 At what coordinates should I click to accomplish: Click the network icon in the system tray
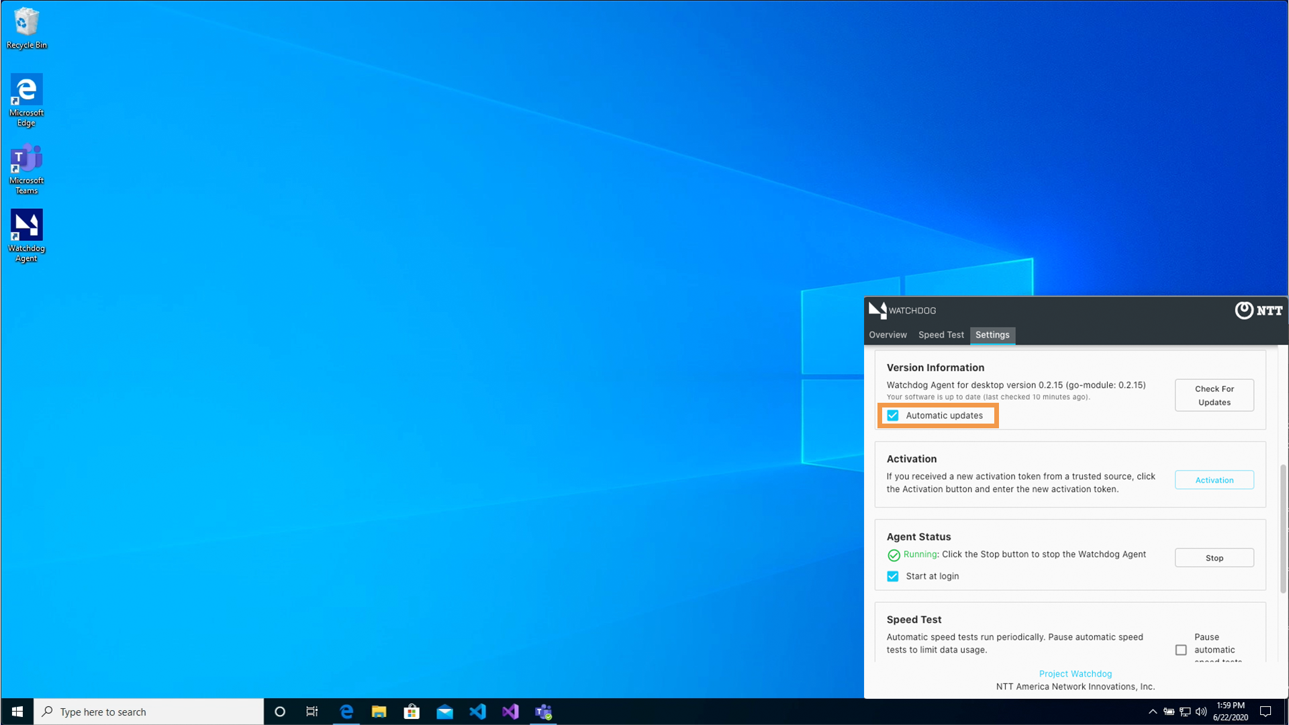[x=1185, y=712]
